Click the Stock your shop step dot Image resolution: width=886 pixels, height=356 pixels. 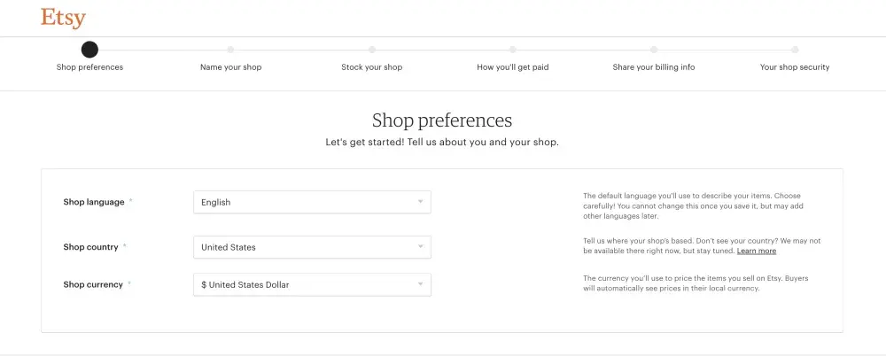coord(372,50)
